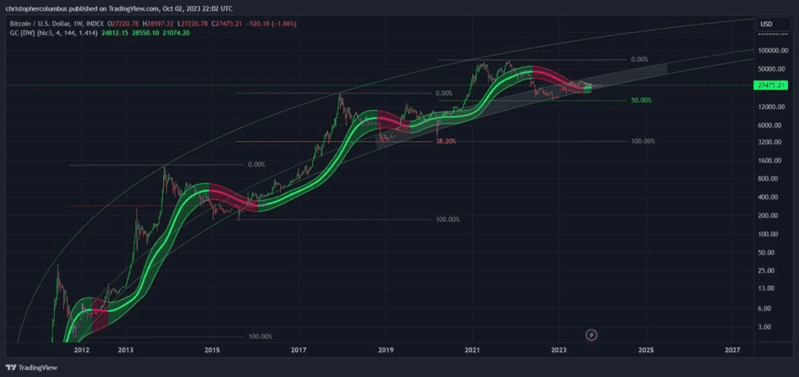This screenshot has height=377, width=799.
Task: Click the 2017 time axis label
Action: (x=299, y=350)
